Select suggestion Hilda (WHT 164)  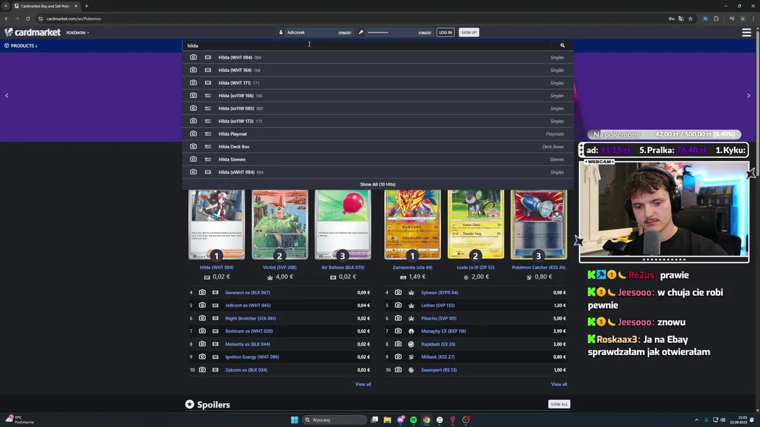(x=378, y=70)
